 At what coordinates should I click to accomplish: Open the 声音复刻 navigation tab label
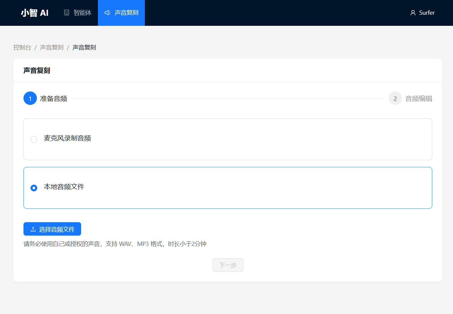click(126, 13)
